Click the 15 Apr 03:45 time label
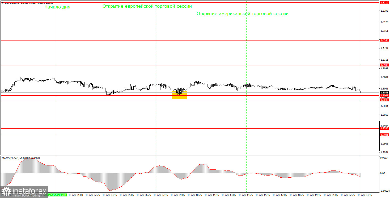390x198 pixels. click(109, 195)
